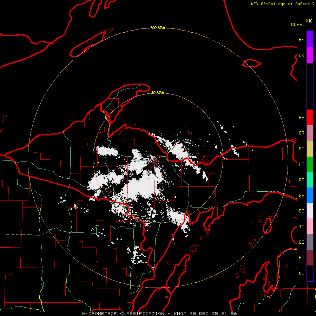The width and height of the screenshot is (316, 316).
Task: Select the light pink IC legend swatch
Action: (310, 226)
